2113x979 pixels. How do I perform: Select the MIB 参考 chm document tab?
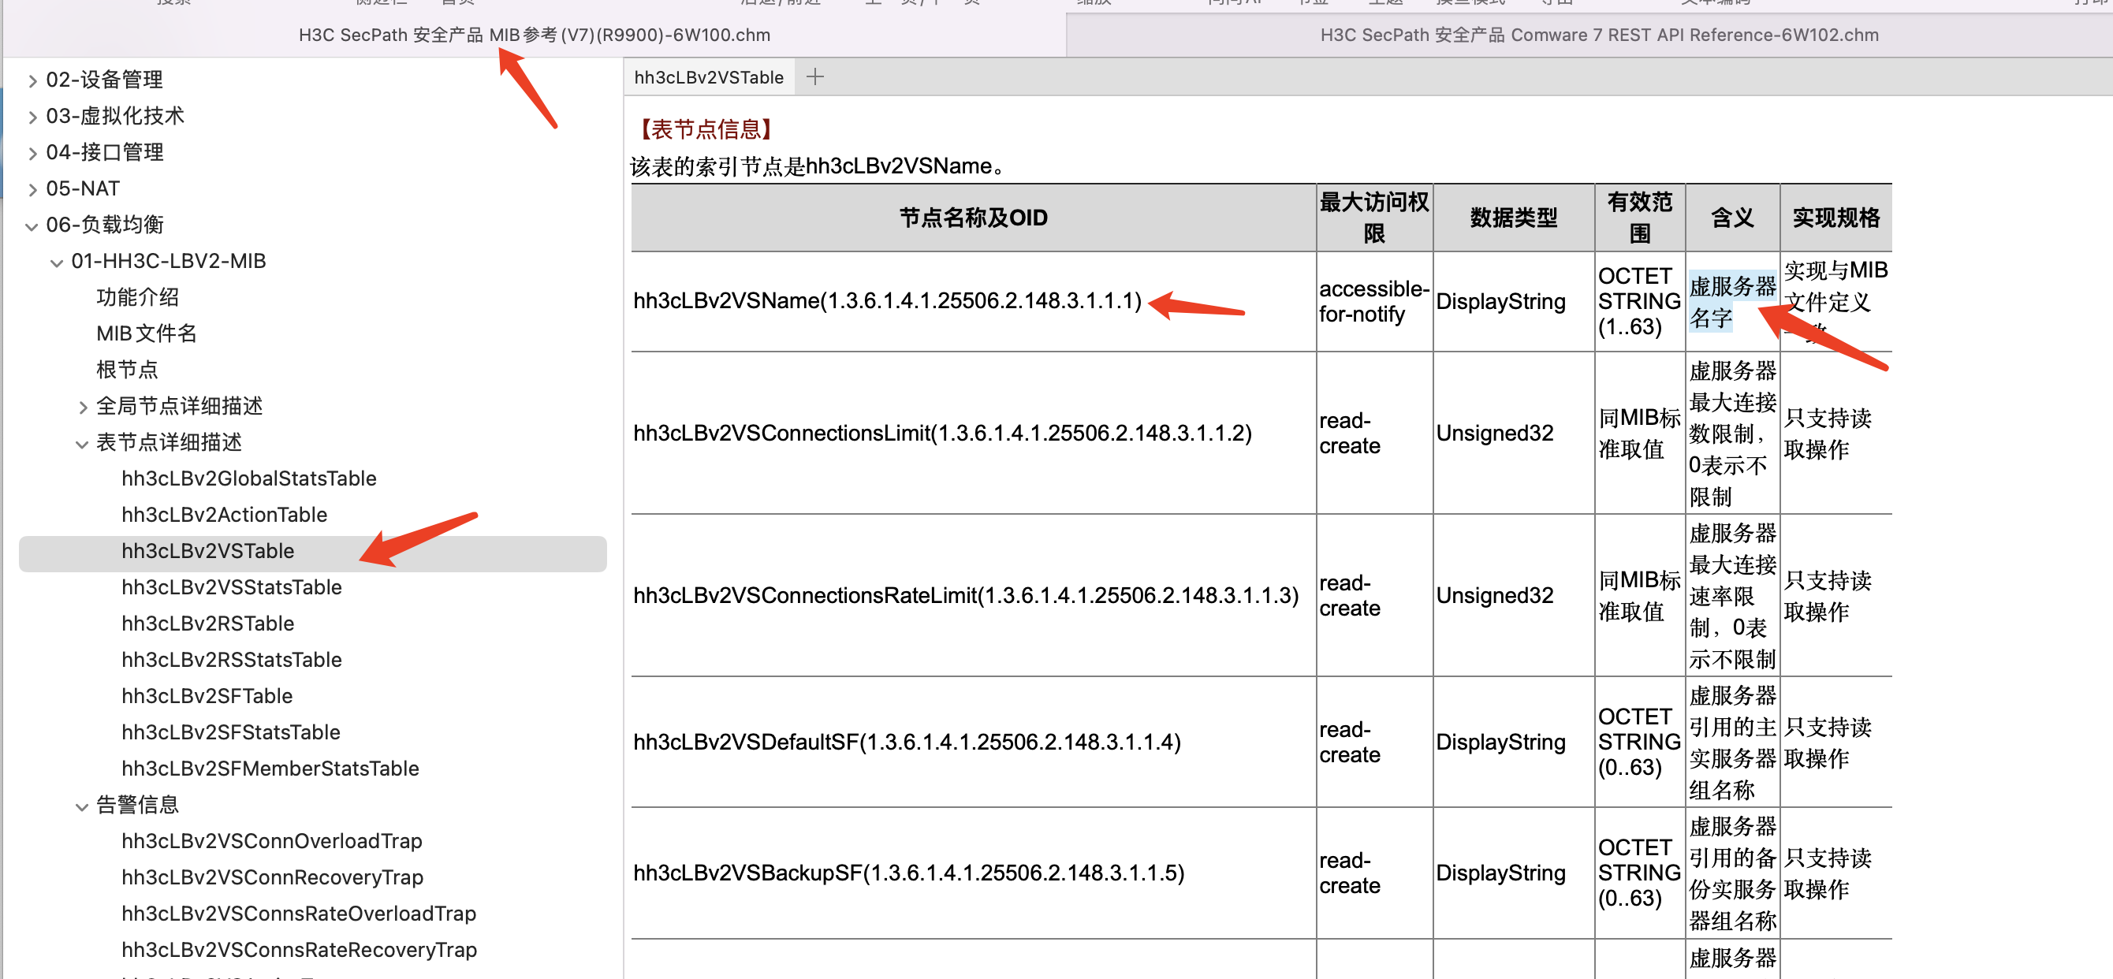pos(534,35)
